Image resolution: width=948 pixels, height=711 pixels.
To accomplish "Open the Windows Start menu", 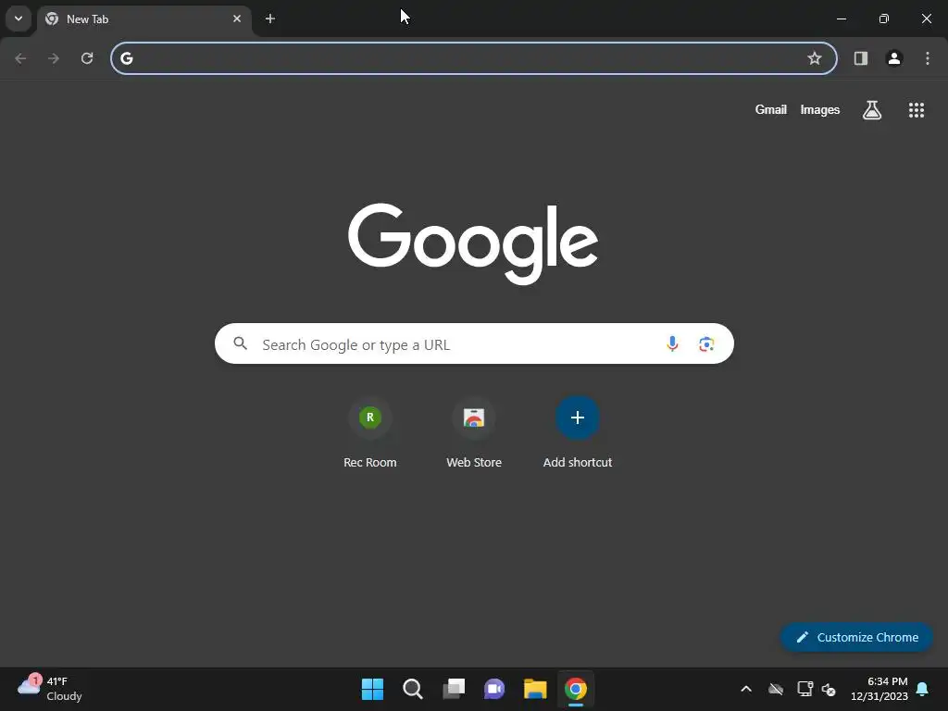I will 372,689.
